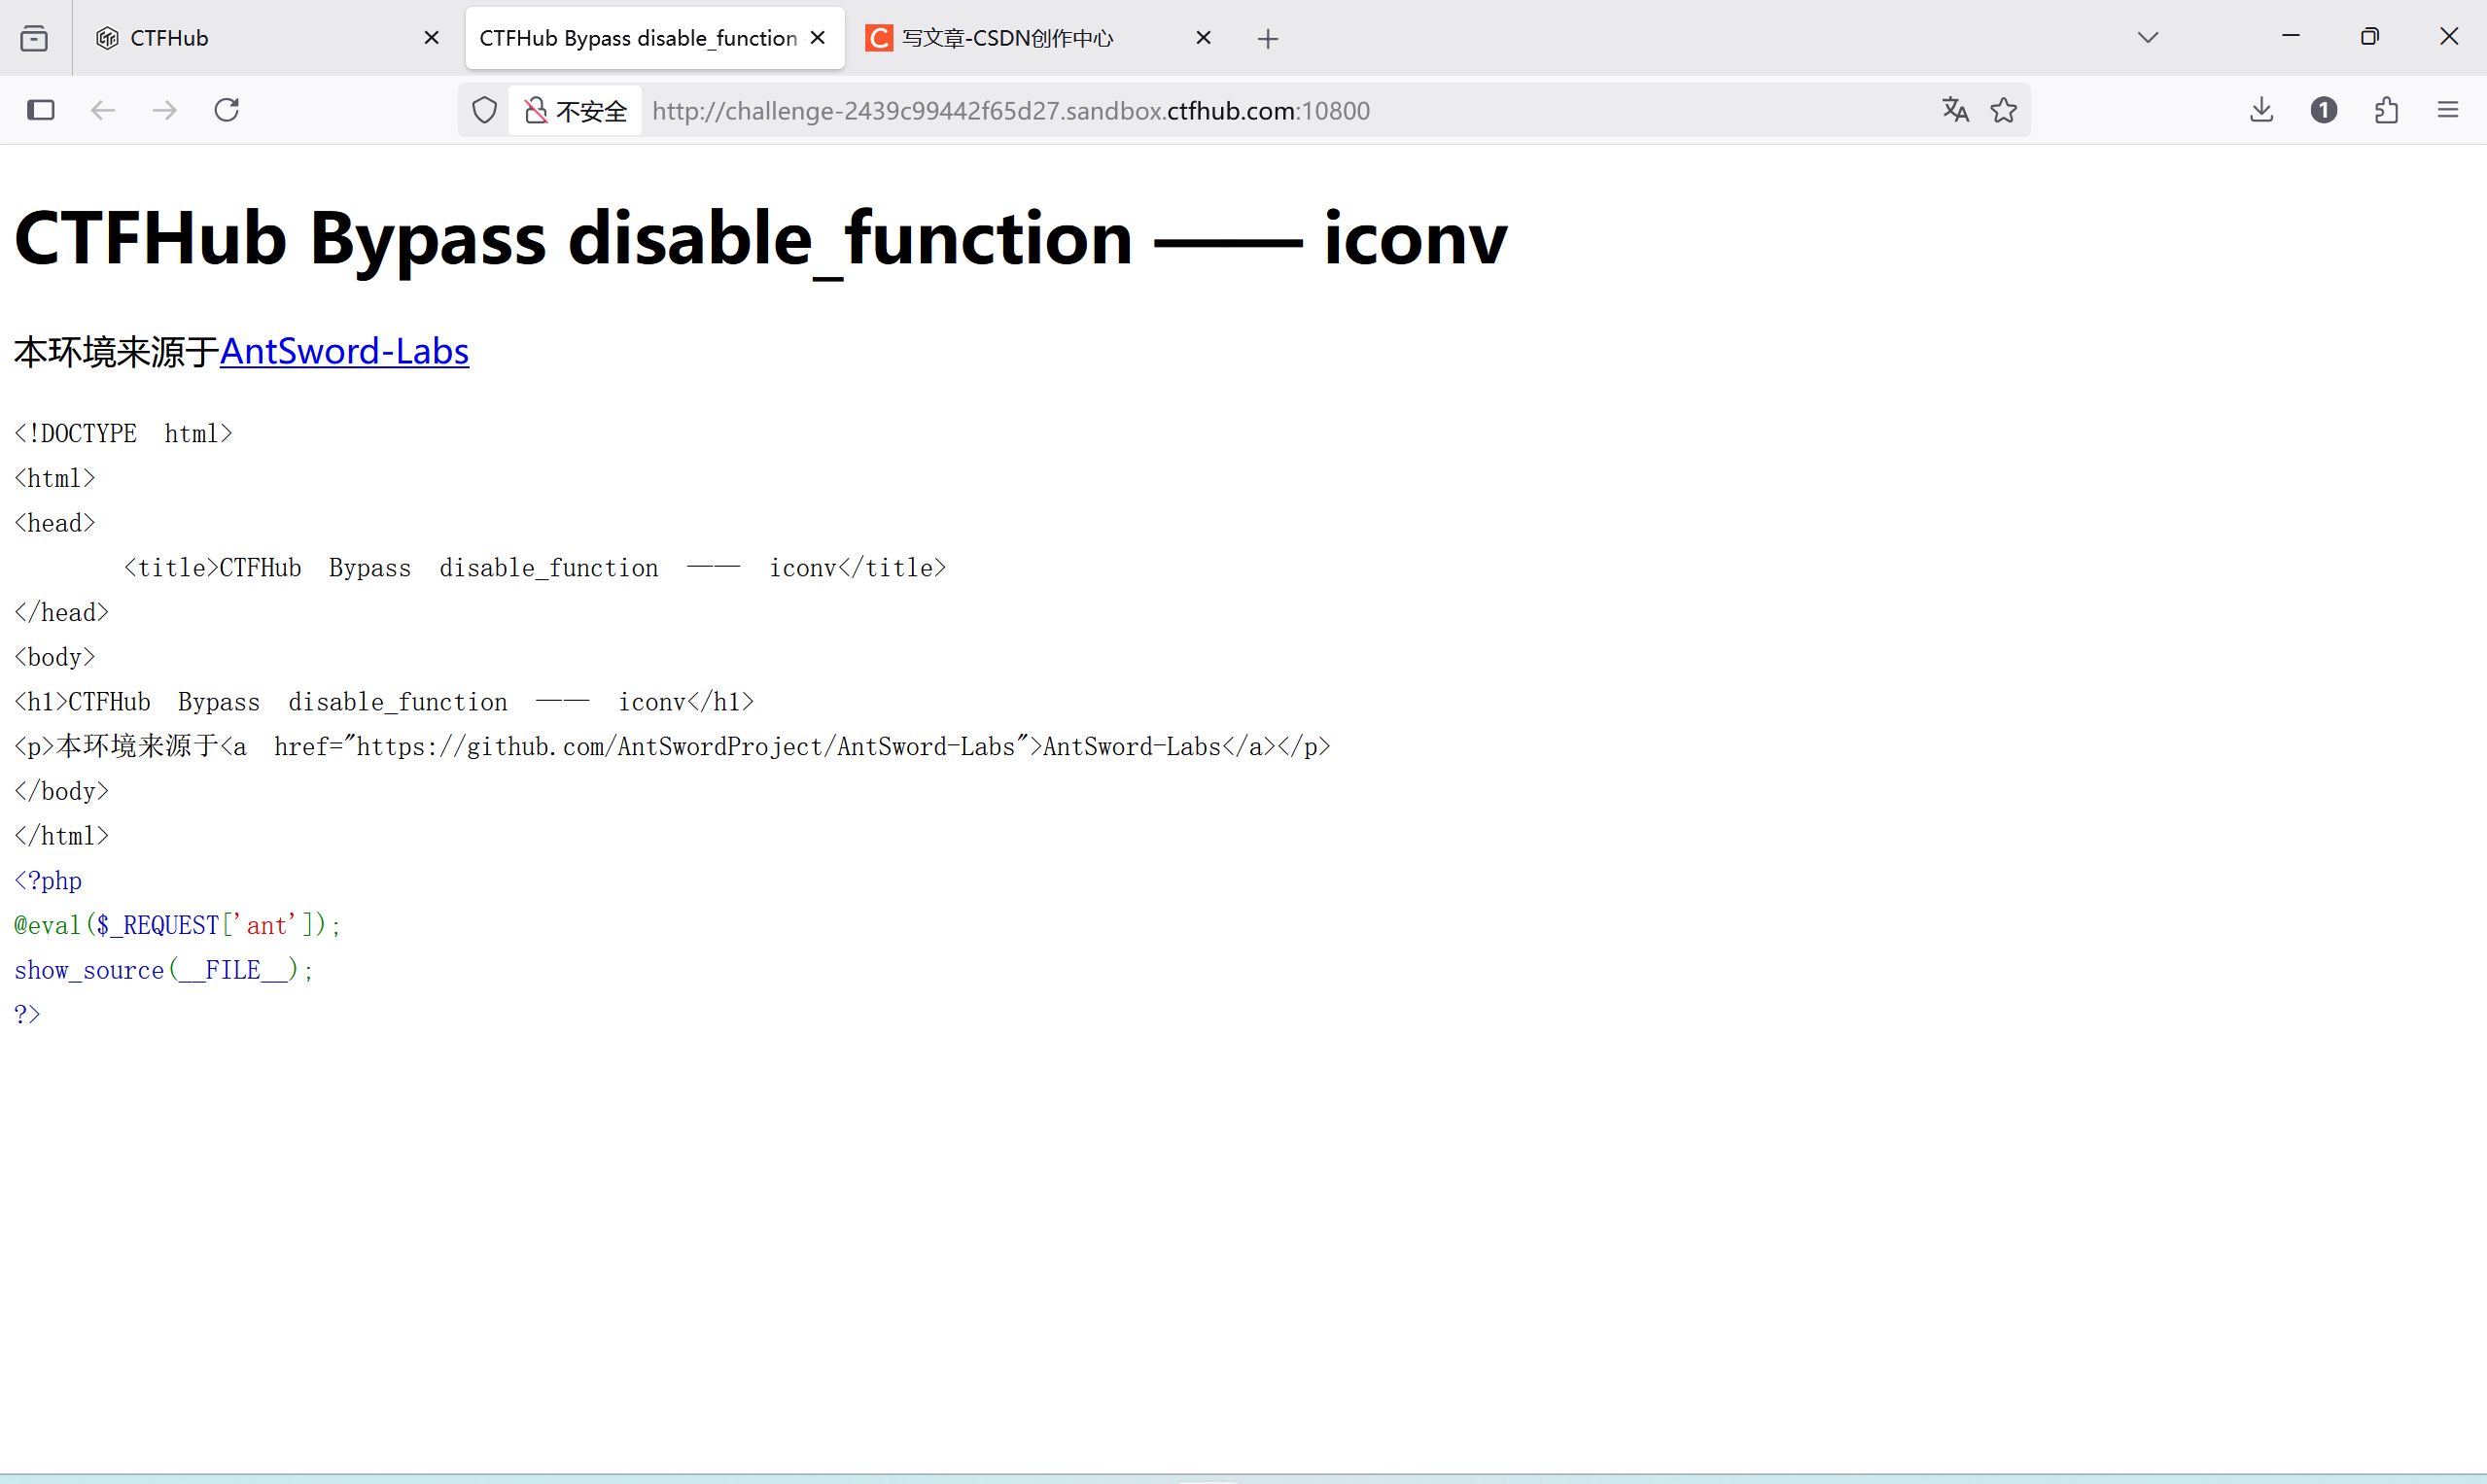Open the Firefox View recent browsing icon

click(34, 38)
